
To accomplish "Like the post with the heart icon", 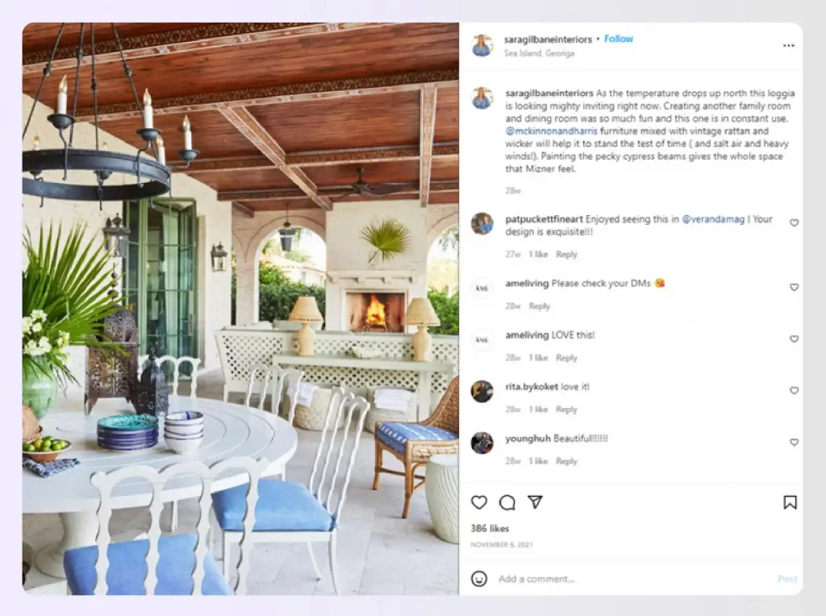I will click(x=479, y=502).
